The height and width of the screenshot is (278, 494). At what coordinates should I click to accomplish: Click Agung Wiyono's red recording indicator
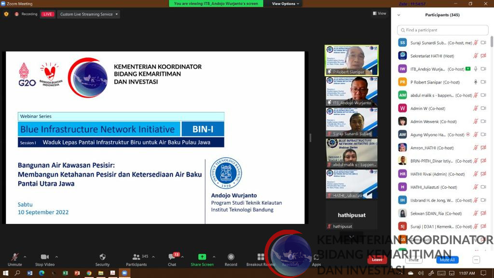click(468, 135)
